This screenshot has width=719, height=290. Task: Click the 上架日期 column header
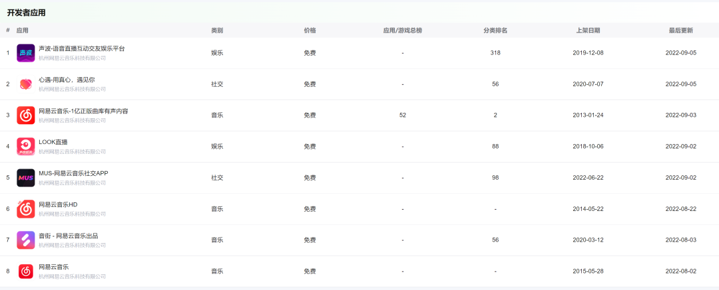[x=588, y=31]
